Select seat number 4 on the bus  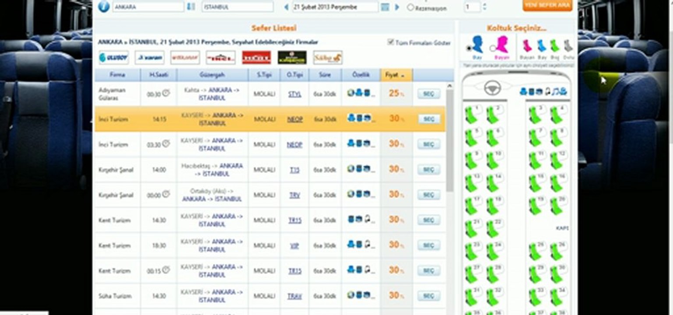558,115
